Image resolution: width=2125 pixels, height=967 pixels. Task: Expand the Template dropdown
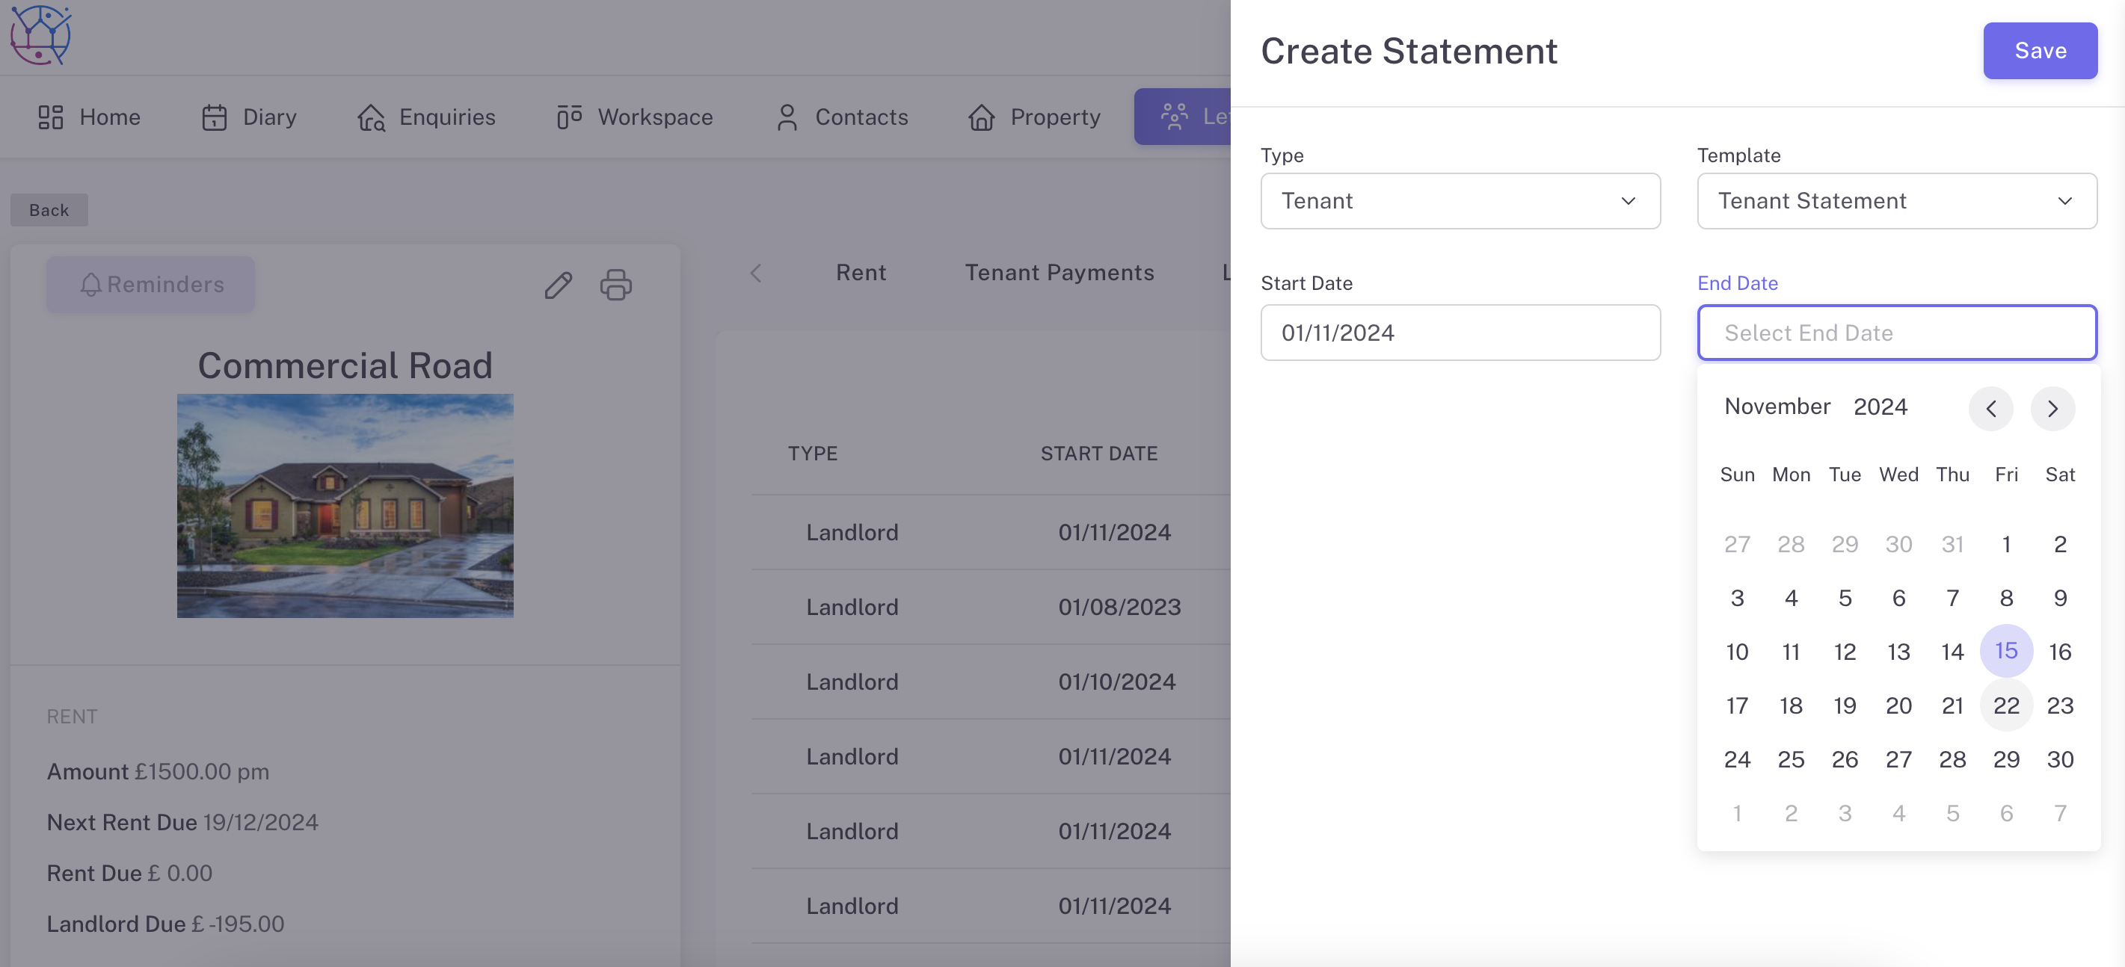(x=1895, y=201)
